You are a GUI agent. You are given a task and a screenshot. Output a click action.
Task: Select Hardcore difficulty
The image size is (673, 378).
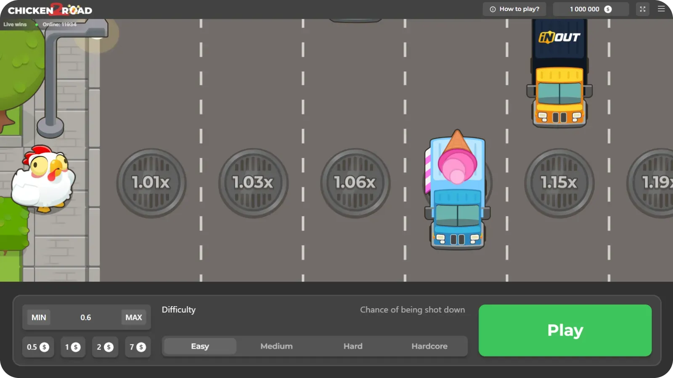coord(429,346)
